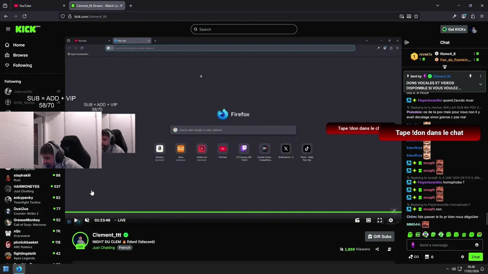Click follow user icon beside share

389,249
